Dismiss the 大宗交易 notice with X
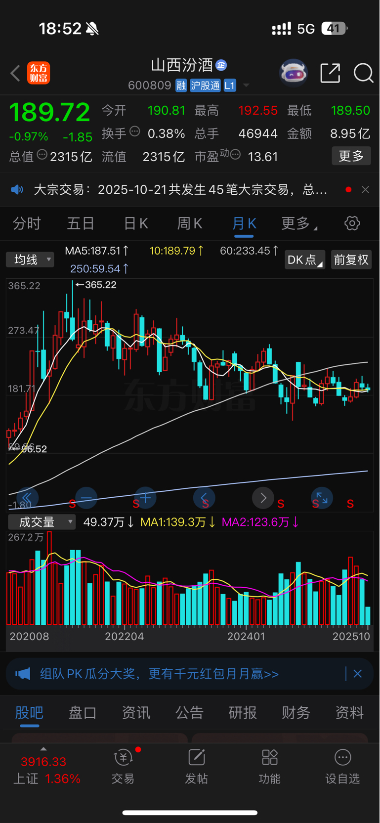Image resolution: width=380 pixels, height=823 pixels. [x=365, y=189]
